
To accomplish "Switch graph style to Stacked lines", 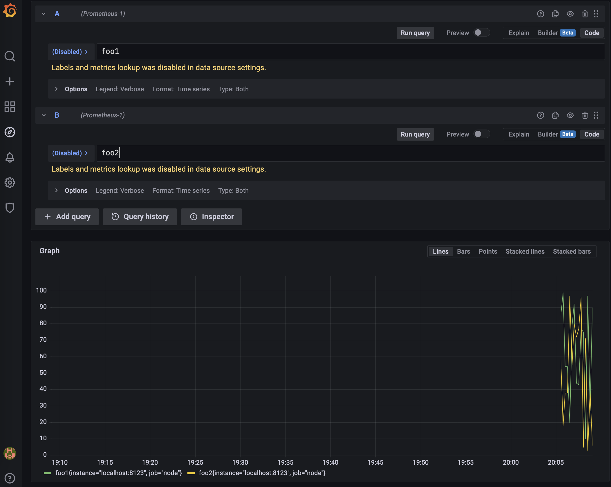I will [x=525, y=251].
